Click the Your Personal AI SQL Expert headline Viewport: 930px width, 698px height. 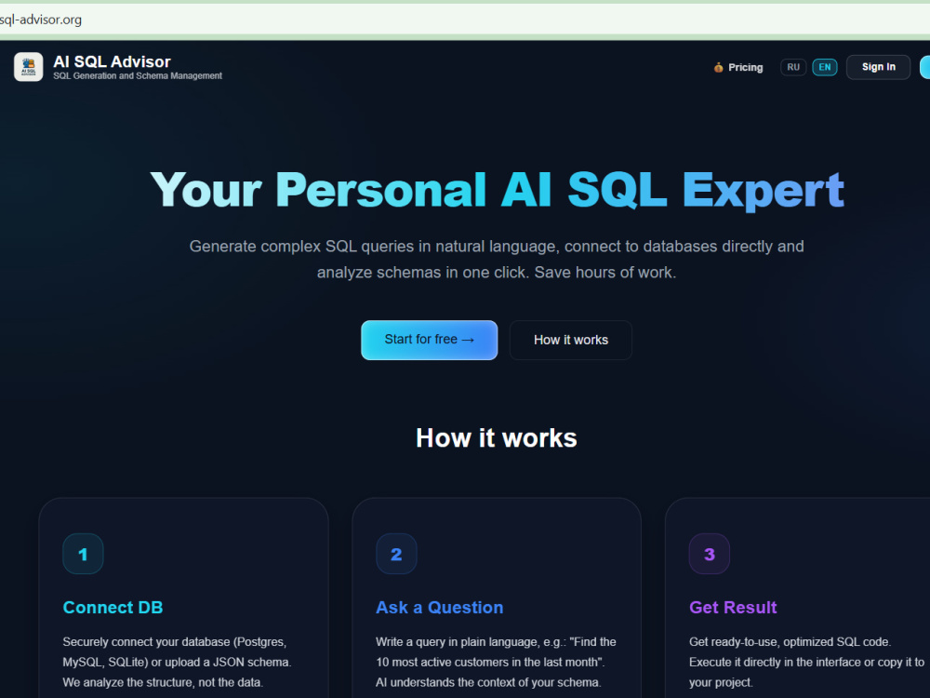click(497, 190)
